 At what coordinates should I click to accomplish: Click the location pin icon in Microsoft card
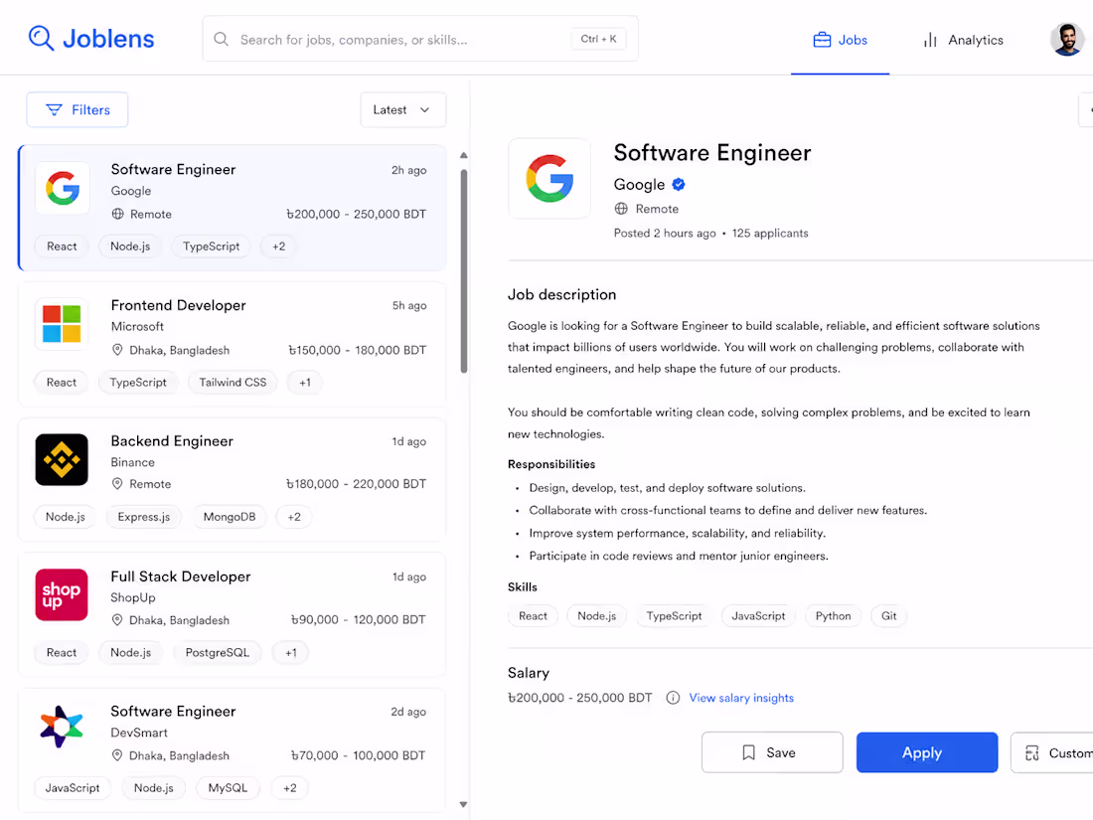pyautogui.click(x=118, y=350)
